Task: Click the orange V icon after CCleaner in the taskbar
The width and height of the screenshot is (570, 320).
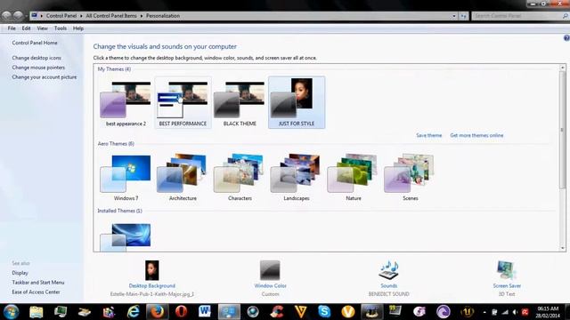Action: 301,312
